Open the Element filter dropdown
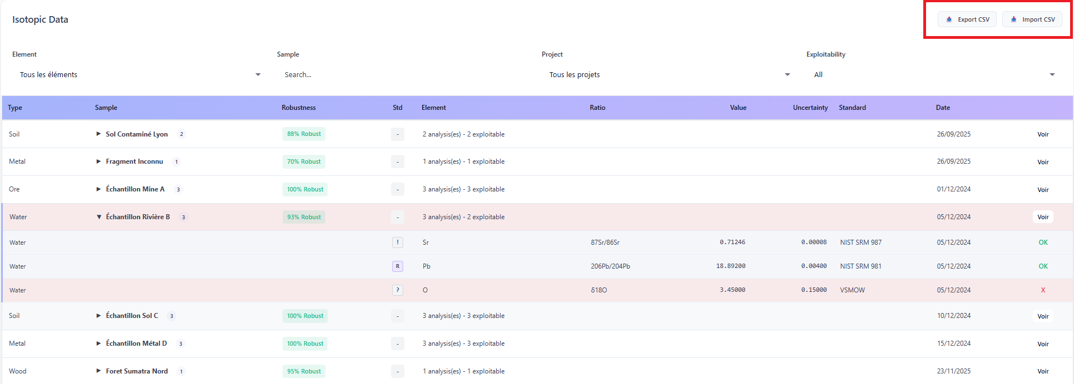Screen dimensions: 1074x384 140,74
